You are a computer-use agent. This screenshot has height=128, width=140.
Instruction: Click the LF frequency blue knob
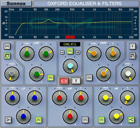point(12,98)
